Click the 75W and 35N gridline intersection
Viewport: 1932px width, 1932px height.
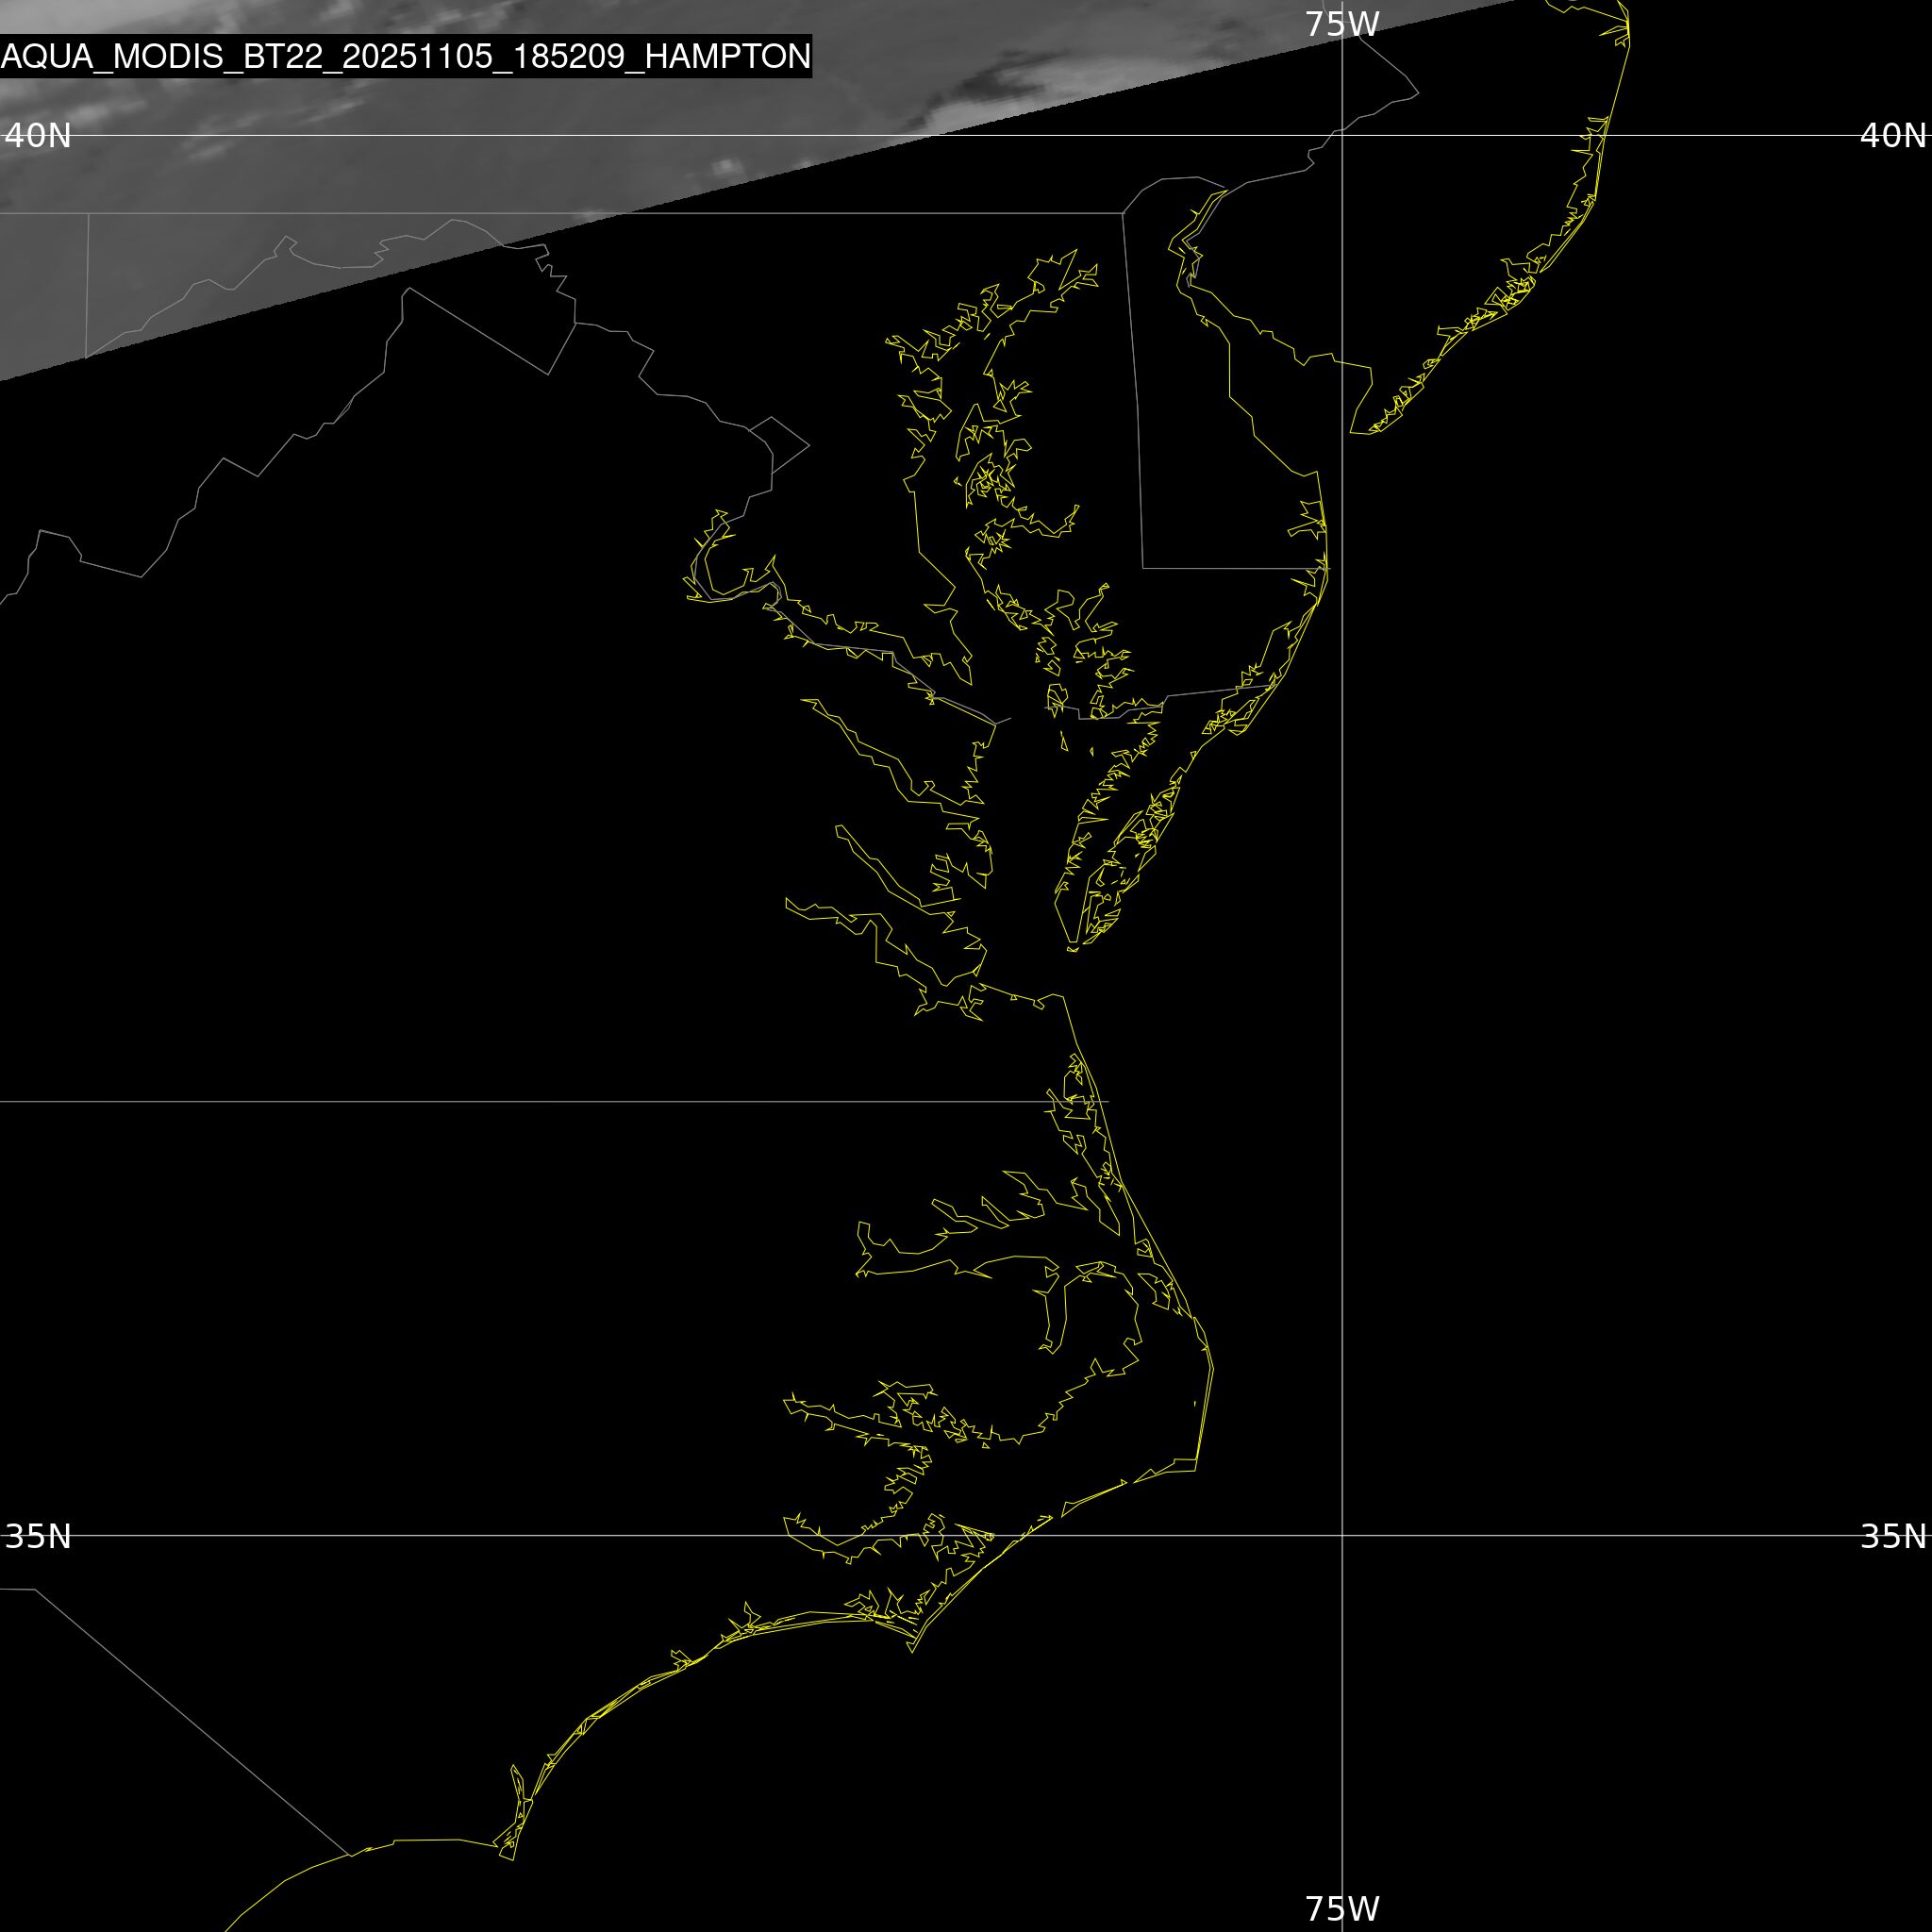pyautogui.click(x=1342, y=1535)
